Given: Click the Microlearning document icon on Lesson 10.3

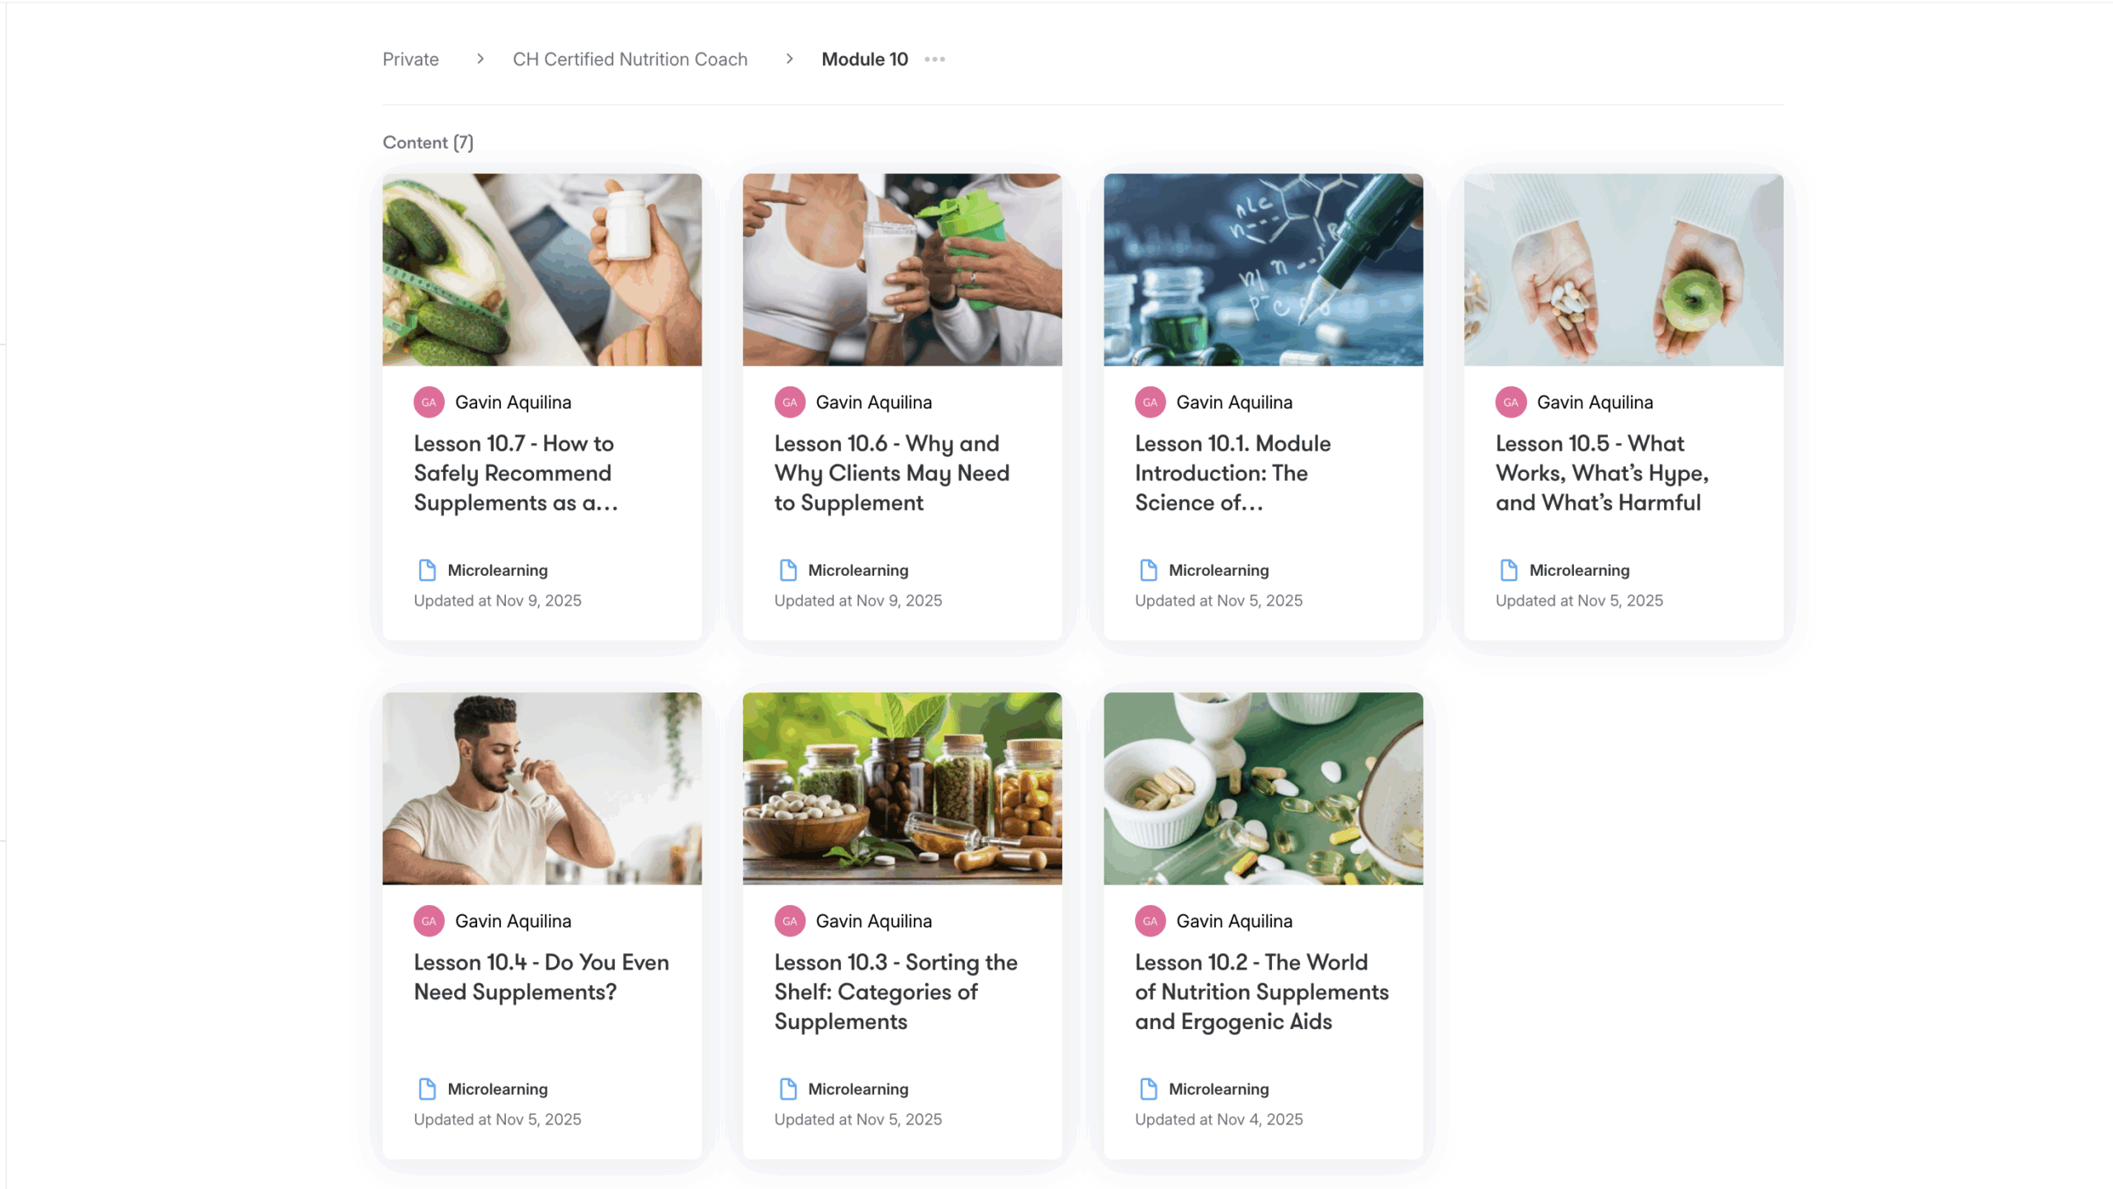Looking at the screenshot, I should tap(787, 1089).
